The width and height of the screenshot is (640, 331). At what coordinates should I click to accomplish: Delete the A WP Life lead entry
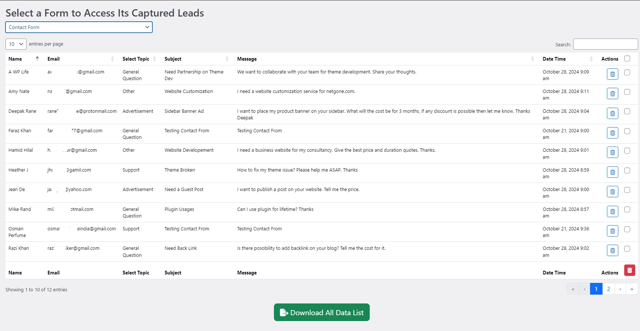click(x=612, y=74)
